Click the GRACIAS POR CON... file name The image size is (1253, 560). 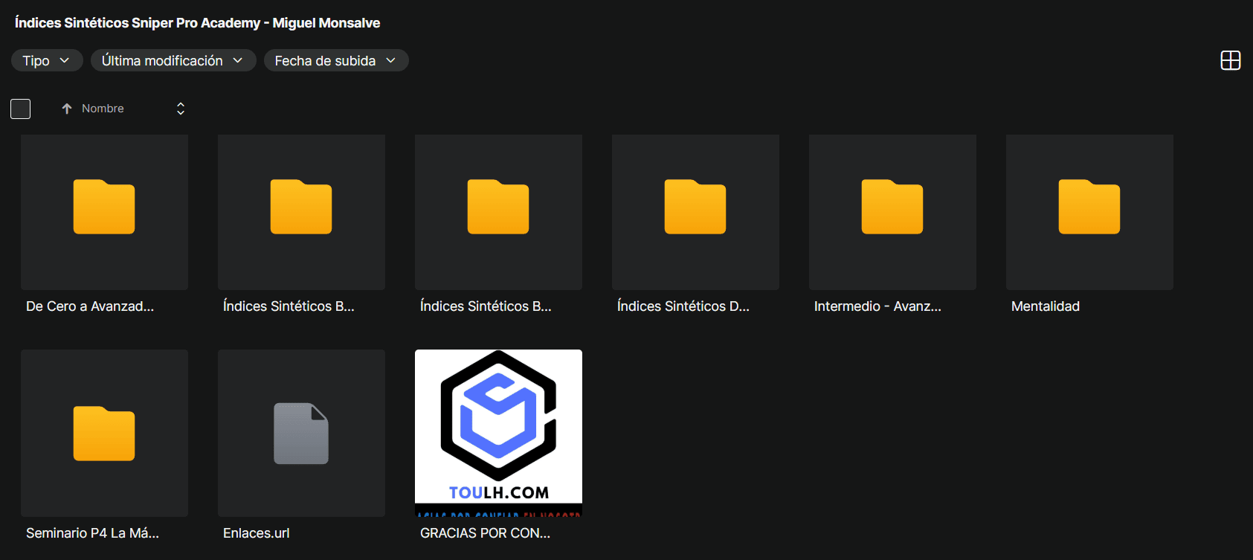tap(485, 533)
